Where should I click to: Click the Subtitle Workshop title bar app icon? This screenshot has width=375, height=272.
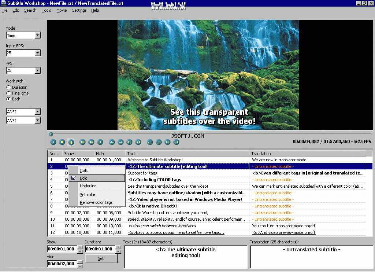click(3, 3)
